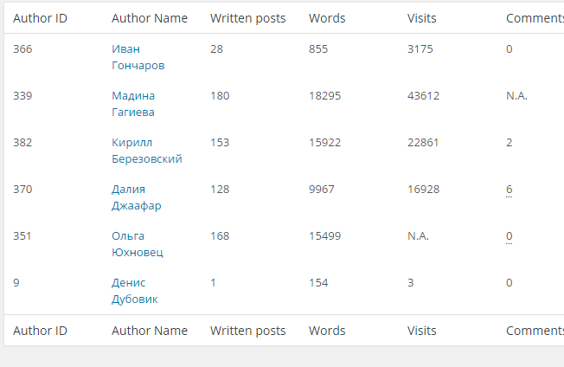Click the Words header at top
Image resolution: width=564 pixels, height=367 pixels.
pos(327,18)
